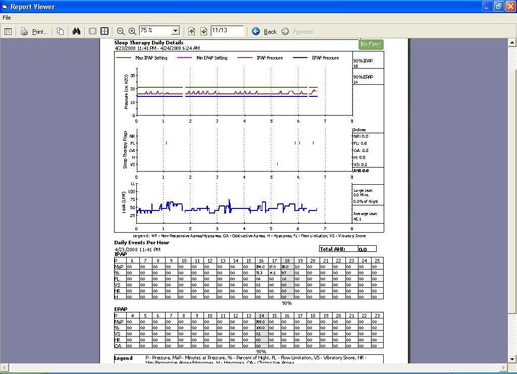This screenshot has width=517, height=374.
Task: Open find with binoculars icon
Action: coord(77,31)
